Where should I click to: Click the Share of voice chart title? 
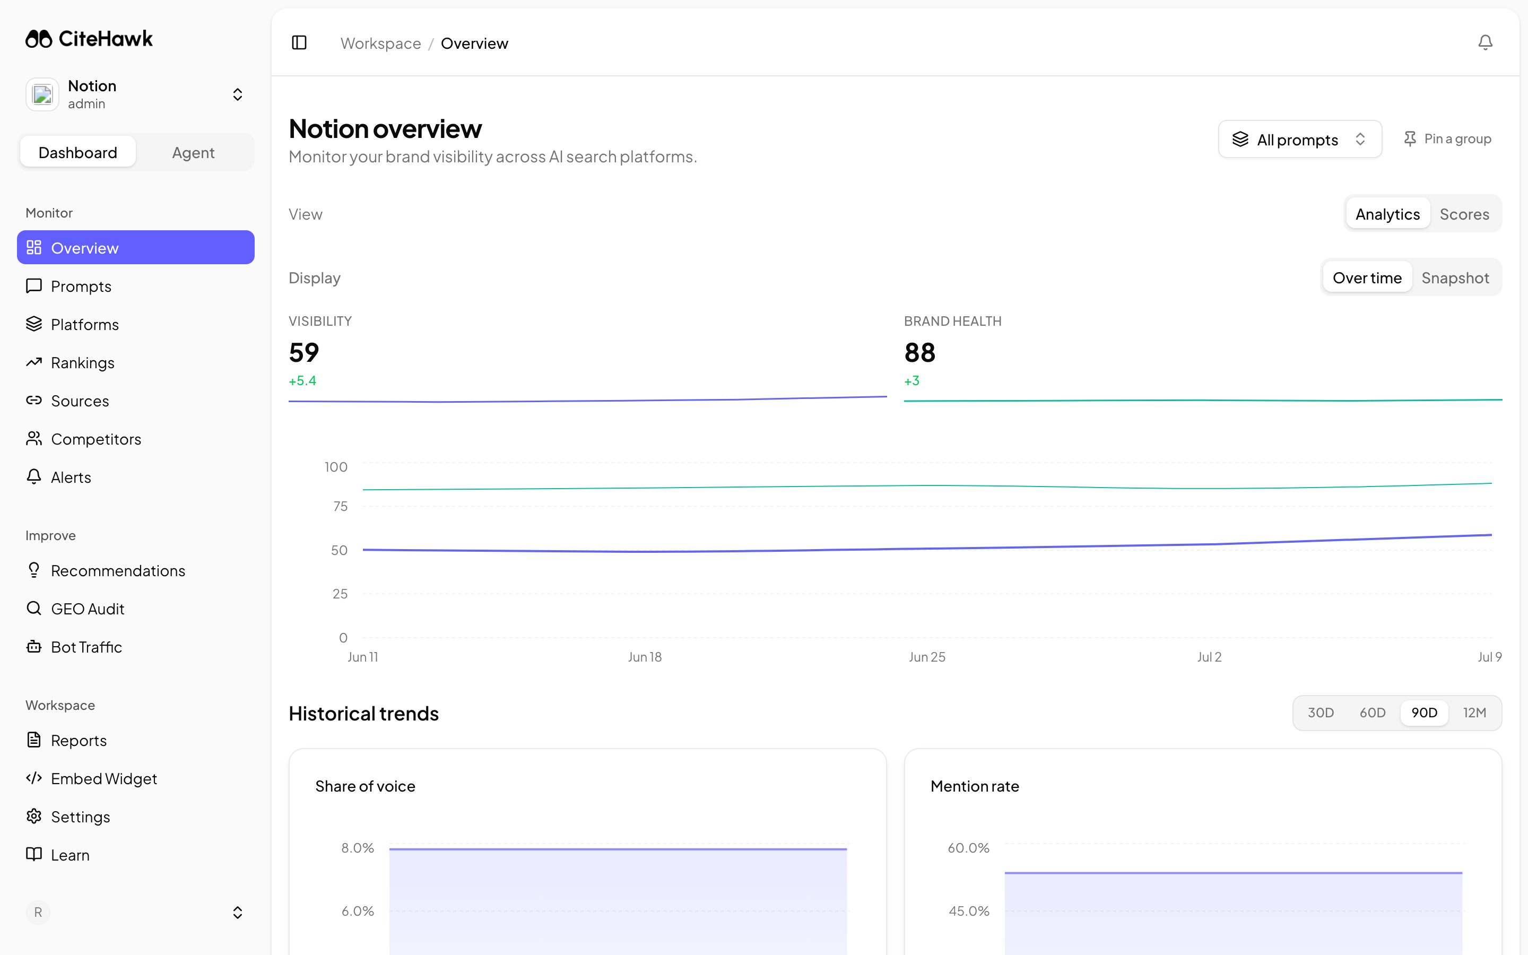[365, 786]
